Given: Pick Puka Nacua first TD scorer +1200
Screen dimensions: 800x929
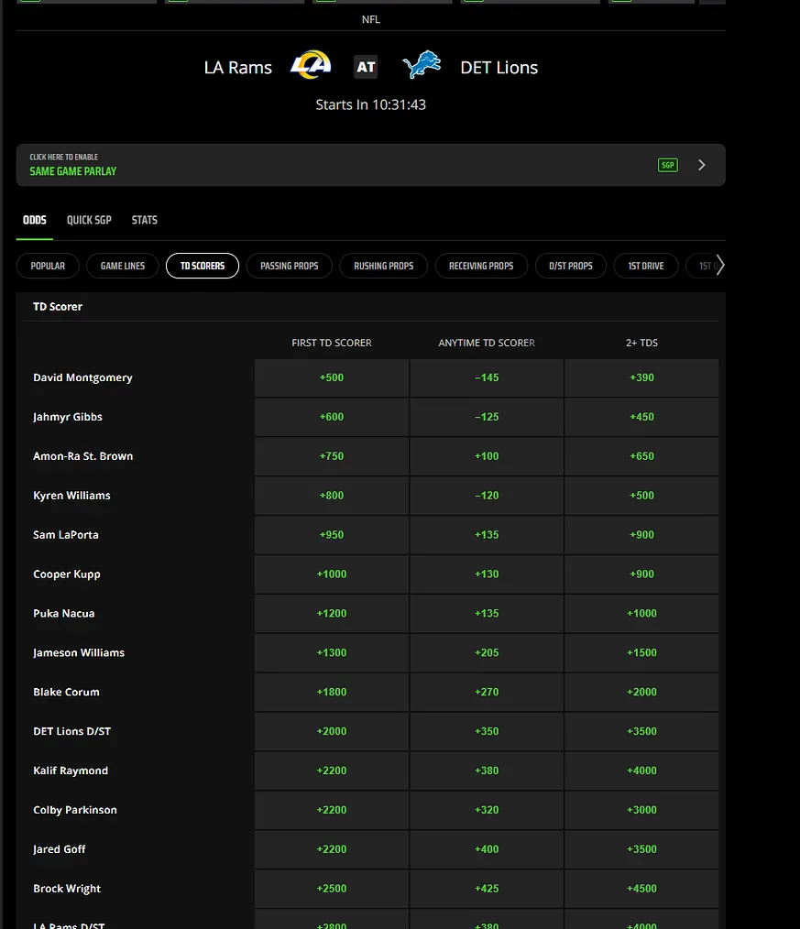Looking at the screenshot, I should coord(332,614).
